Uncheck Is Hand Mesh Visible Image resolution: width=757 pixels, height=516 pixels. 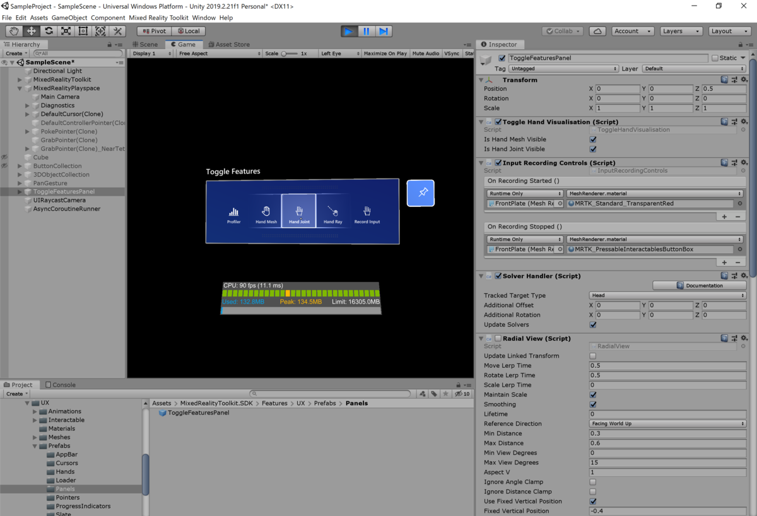point(593,139)
